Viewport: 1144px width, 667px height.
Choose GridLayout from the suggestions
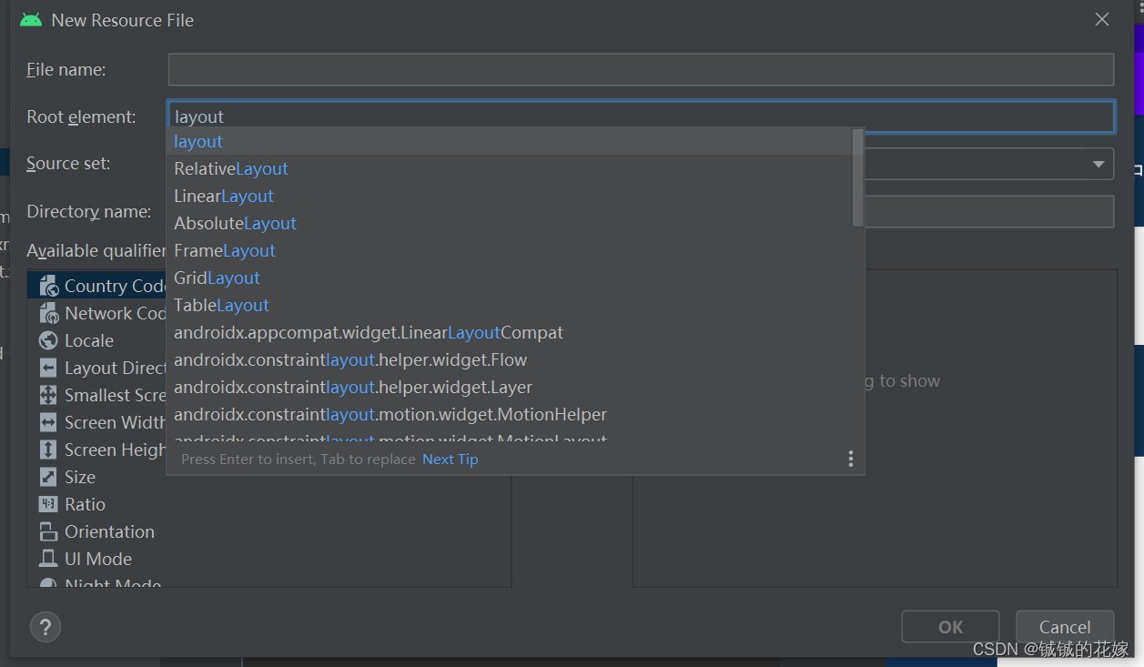point(509,278)
